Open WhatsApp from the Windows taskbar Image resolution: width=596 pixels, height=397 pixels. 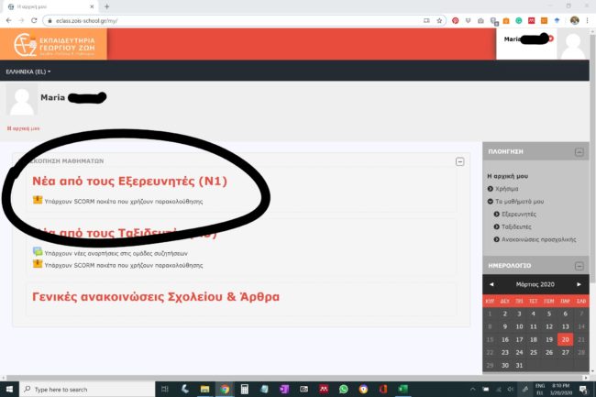(343, 389)
